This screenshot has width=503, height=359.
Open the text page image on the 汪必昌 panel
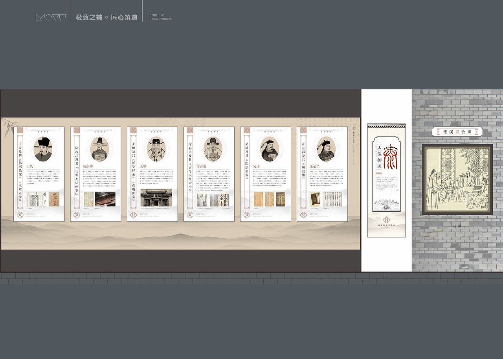click(x=333, y=199)
